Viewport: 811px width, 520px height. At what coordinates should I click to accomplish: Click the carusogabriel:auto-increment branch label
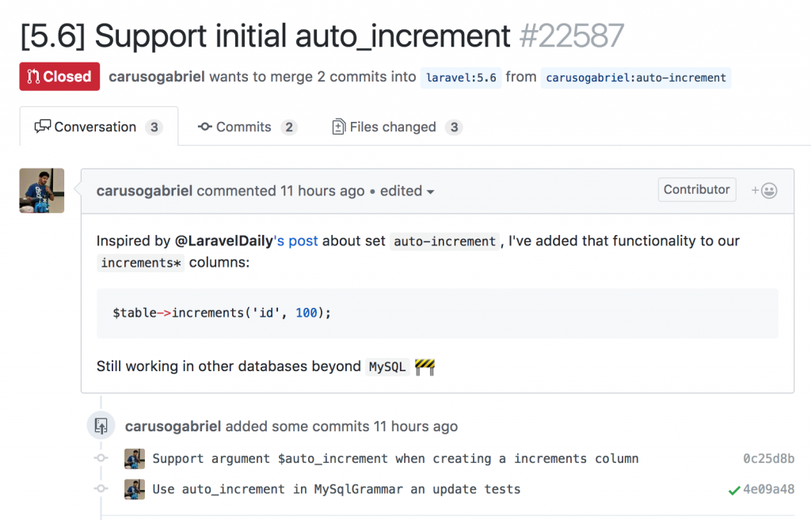tap(635, 78)
